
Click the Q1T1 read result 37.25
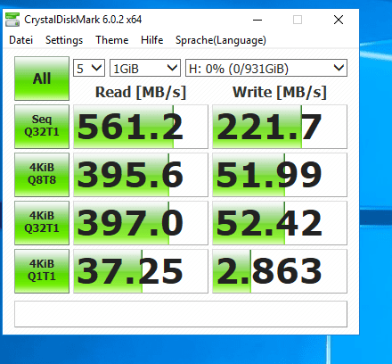pos(141,271)
